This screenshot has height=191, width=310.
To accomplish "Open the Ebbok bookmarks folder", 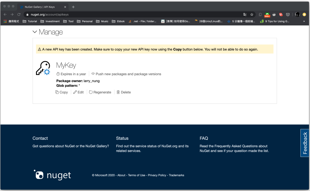I will [x=118, y=21].
